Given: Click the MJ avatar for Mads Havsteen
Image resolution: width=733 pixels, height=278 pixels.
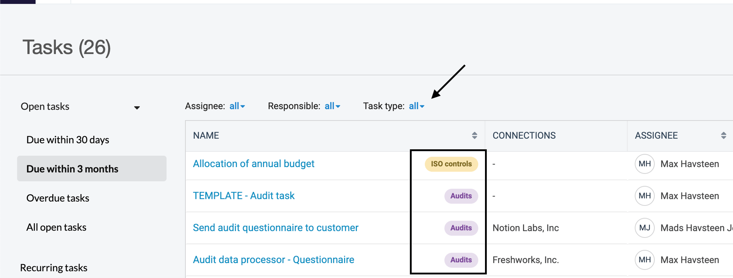Looking at the screenshot, I should 644,228.
